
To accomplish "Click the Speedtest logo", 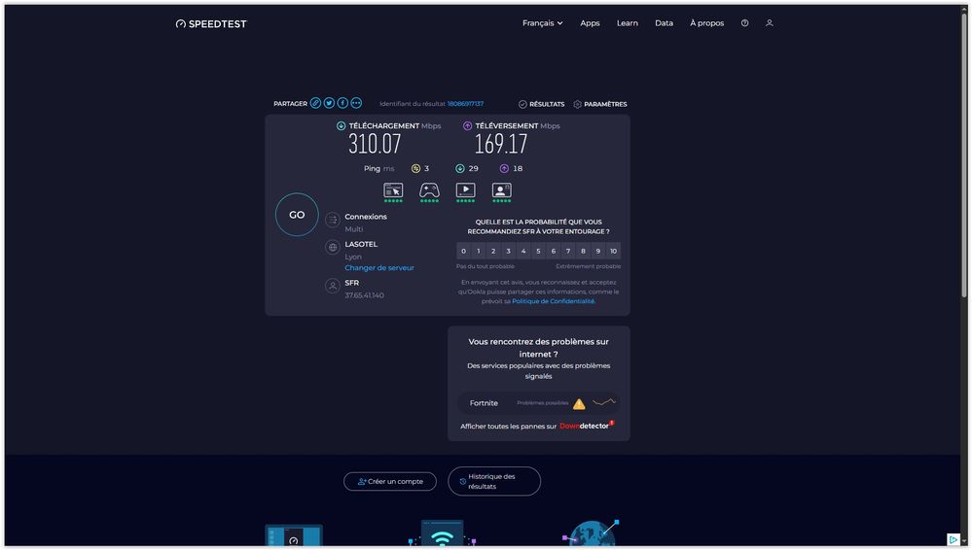I will [211, 23].
